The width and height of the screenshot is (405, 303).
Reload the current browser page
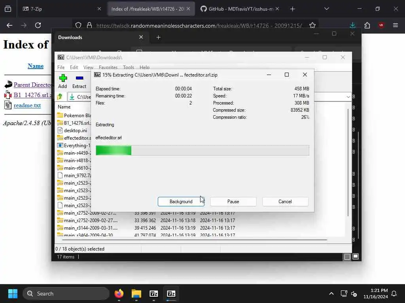pos(38,25)
